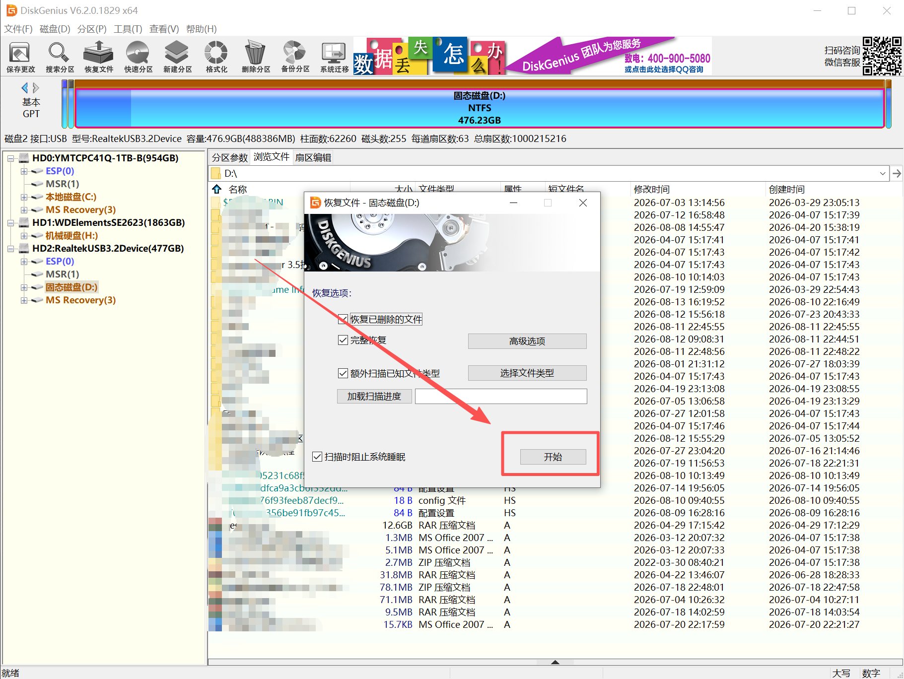Minimize the Recover Files dialog
Image resolution: width=904 pixels, height=679 pixels.
pos(513,203)
